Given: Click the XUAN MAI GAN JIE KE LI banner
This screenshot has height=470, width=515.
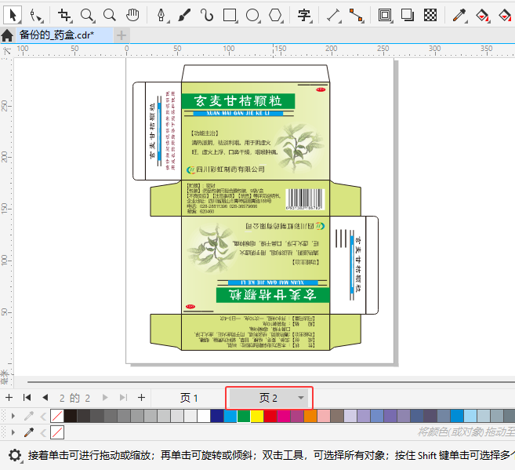Looking at the screenshot, I should (238, 113).
